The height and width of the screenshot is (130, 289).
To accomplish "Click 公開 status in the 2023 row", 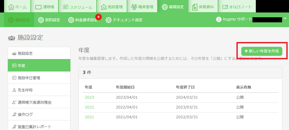I will tap(240, 98).
